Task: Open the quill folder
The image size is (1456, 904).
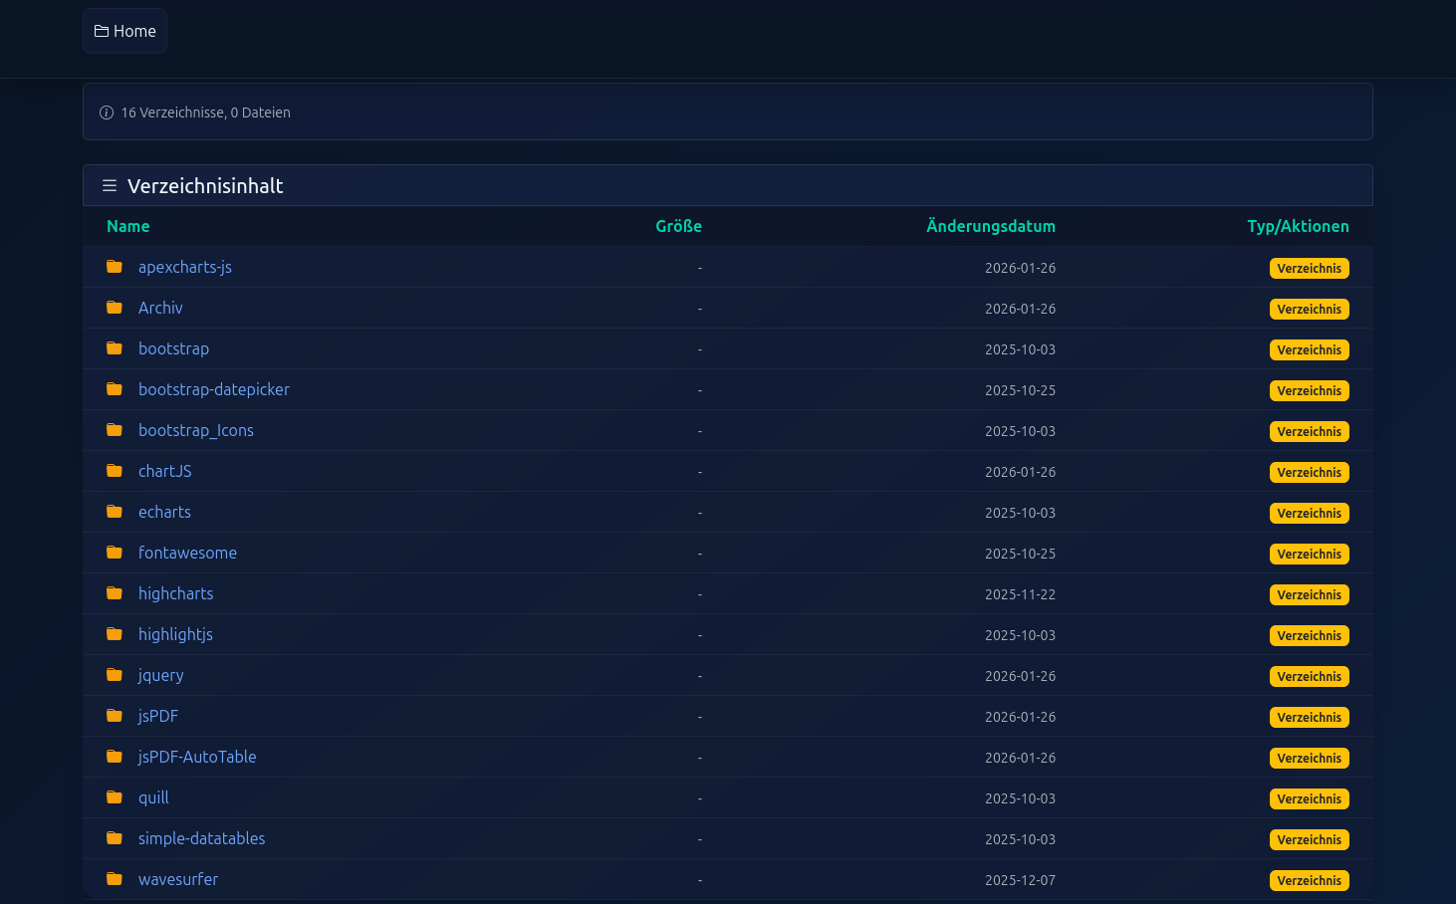Action: point(153,797)
